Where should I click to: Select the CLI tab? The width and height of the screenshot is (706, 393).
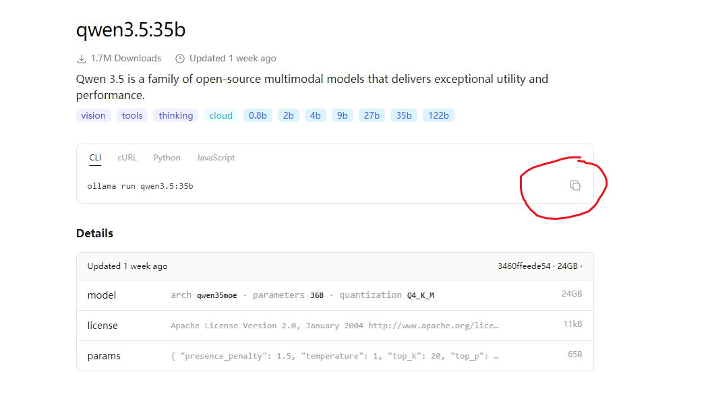95,158
